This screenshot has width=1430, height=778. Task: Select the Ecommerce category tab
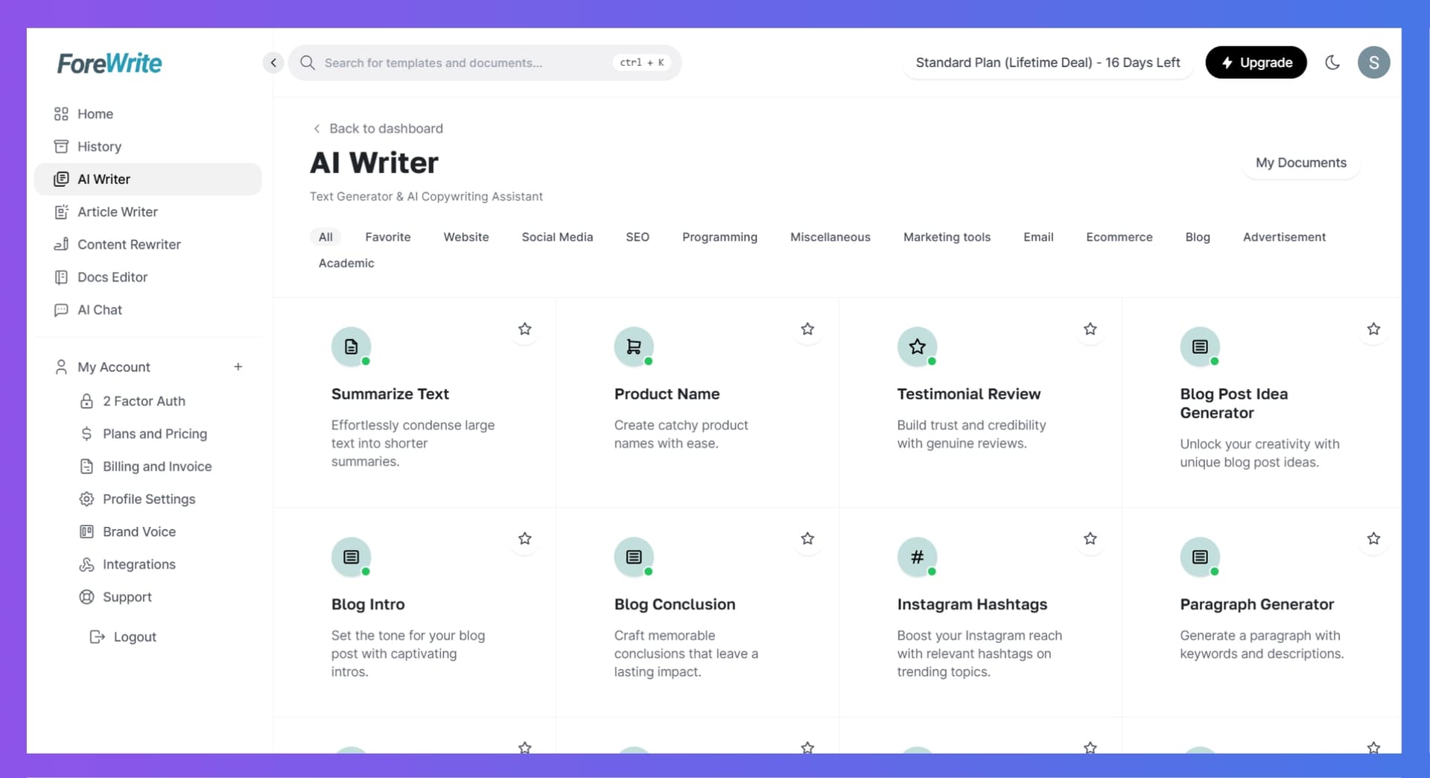click(x=1119, y=237)
